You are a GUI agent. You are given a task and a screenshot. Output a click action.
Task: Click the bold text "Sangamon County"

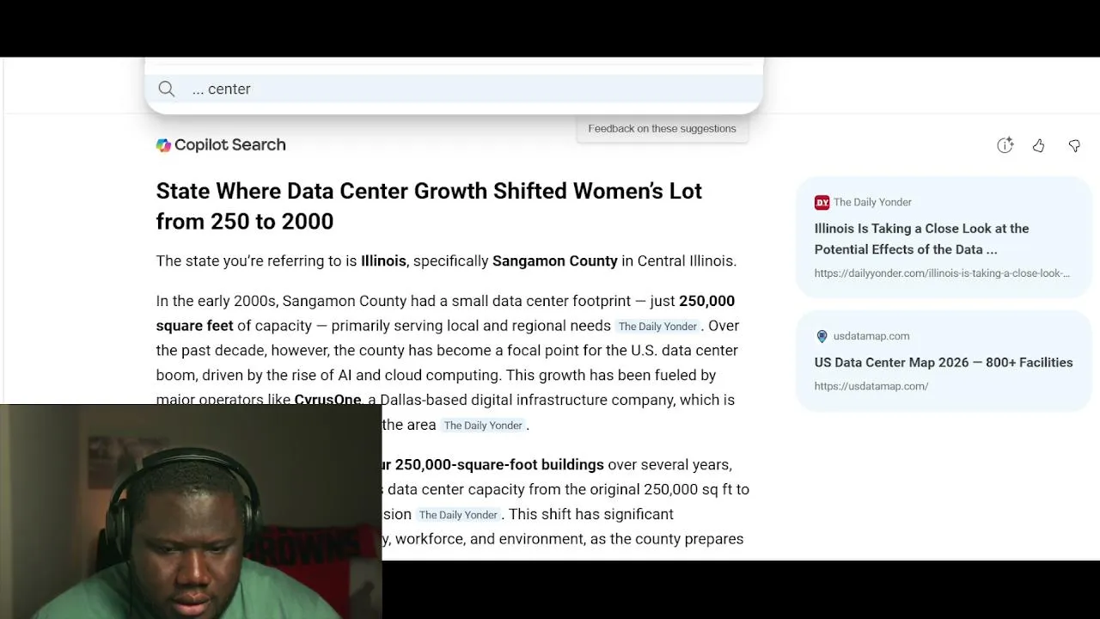click(555, 261)
